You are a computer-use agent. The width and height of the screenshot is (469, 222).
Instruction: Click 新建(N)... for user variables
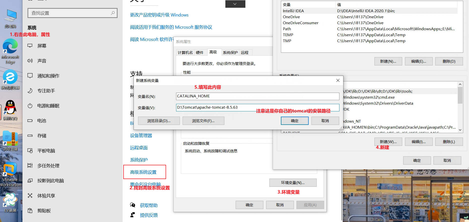point(388,61)
